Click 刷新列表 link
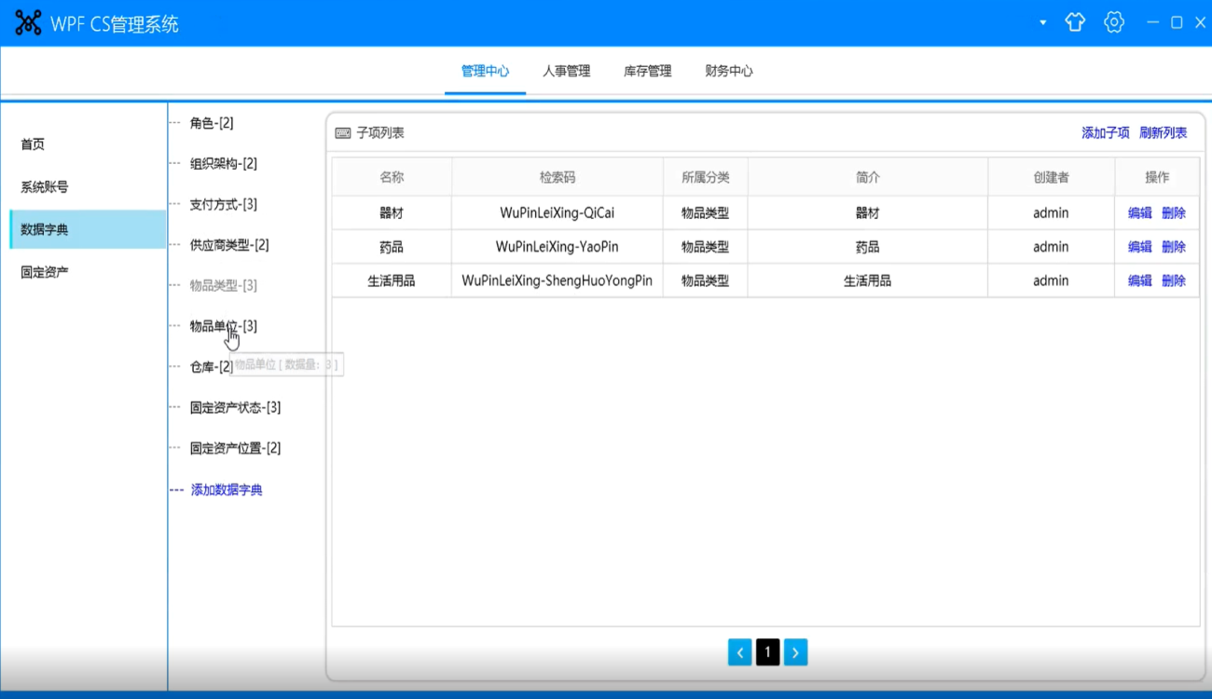 1164,133
